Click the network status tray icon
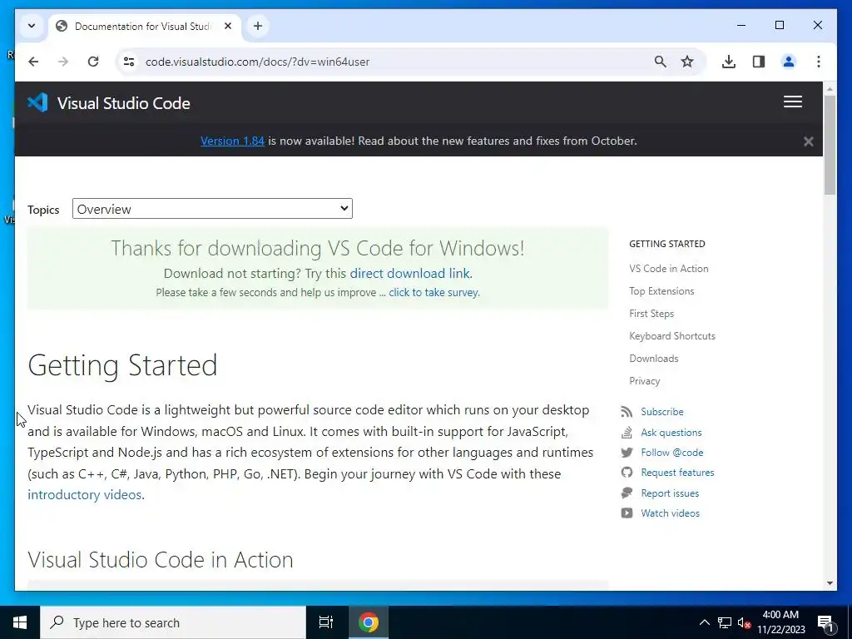Screen dimensions: 852x639 pyautogui.click(x=725, y=622)
